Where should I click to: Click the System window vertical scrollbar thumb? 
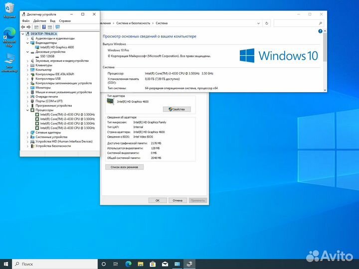click(x=325, y=47)
